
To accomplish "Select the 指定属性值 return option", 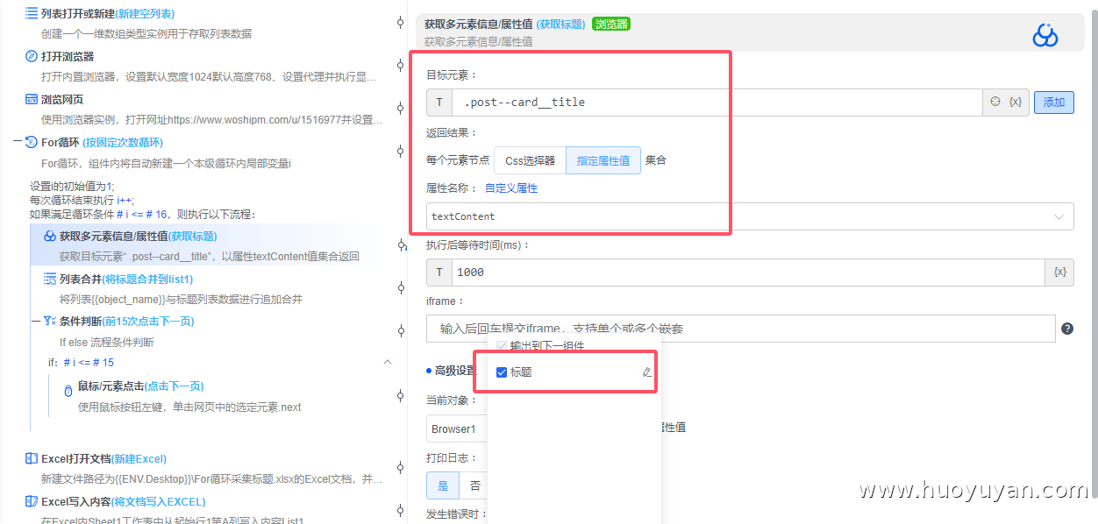I will click(603, 160).
